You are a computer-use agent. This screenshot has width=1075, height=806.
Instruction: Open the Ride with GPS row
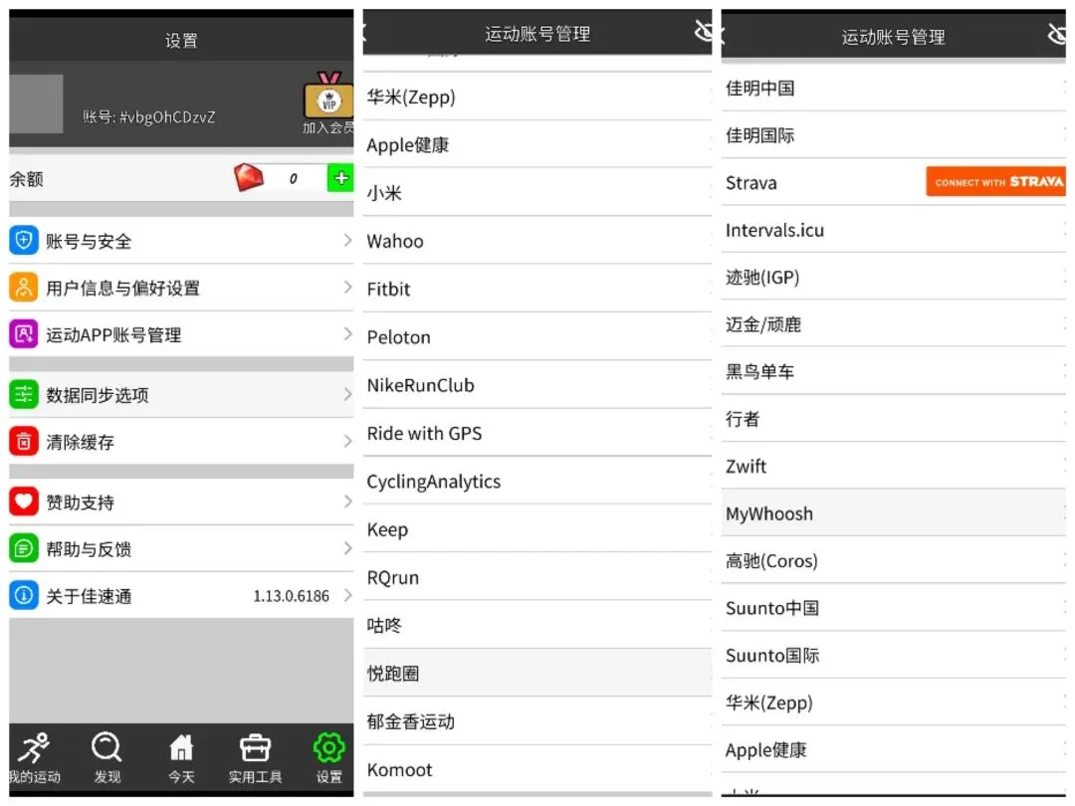[x=537, y=433]
